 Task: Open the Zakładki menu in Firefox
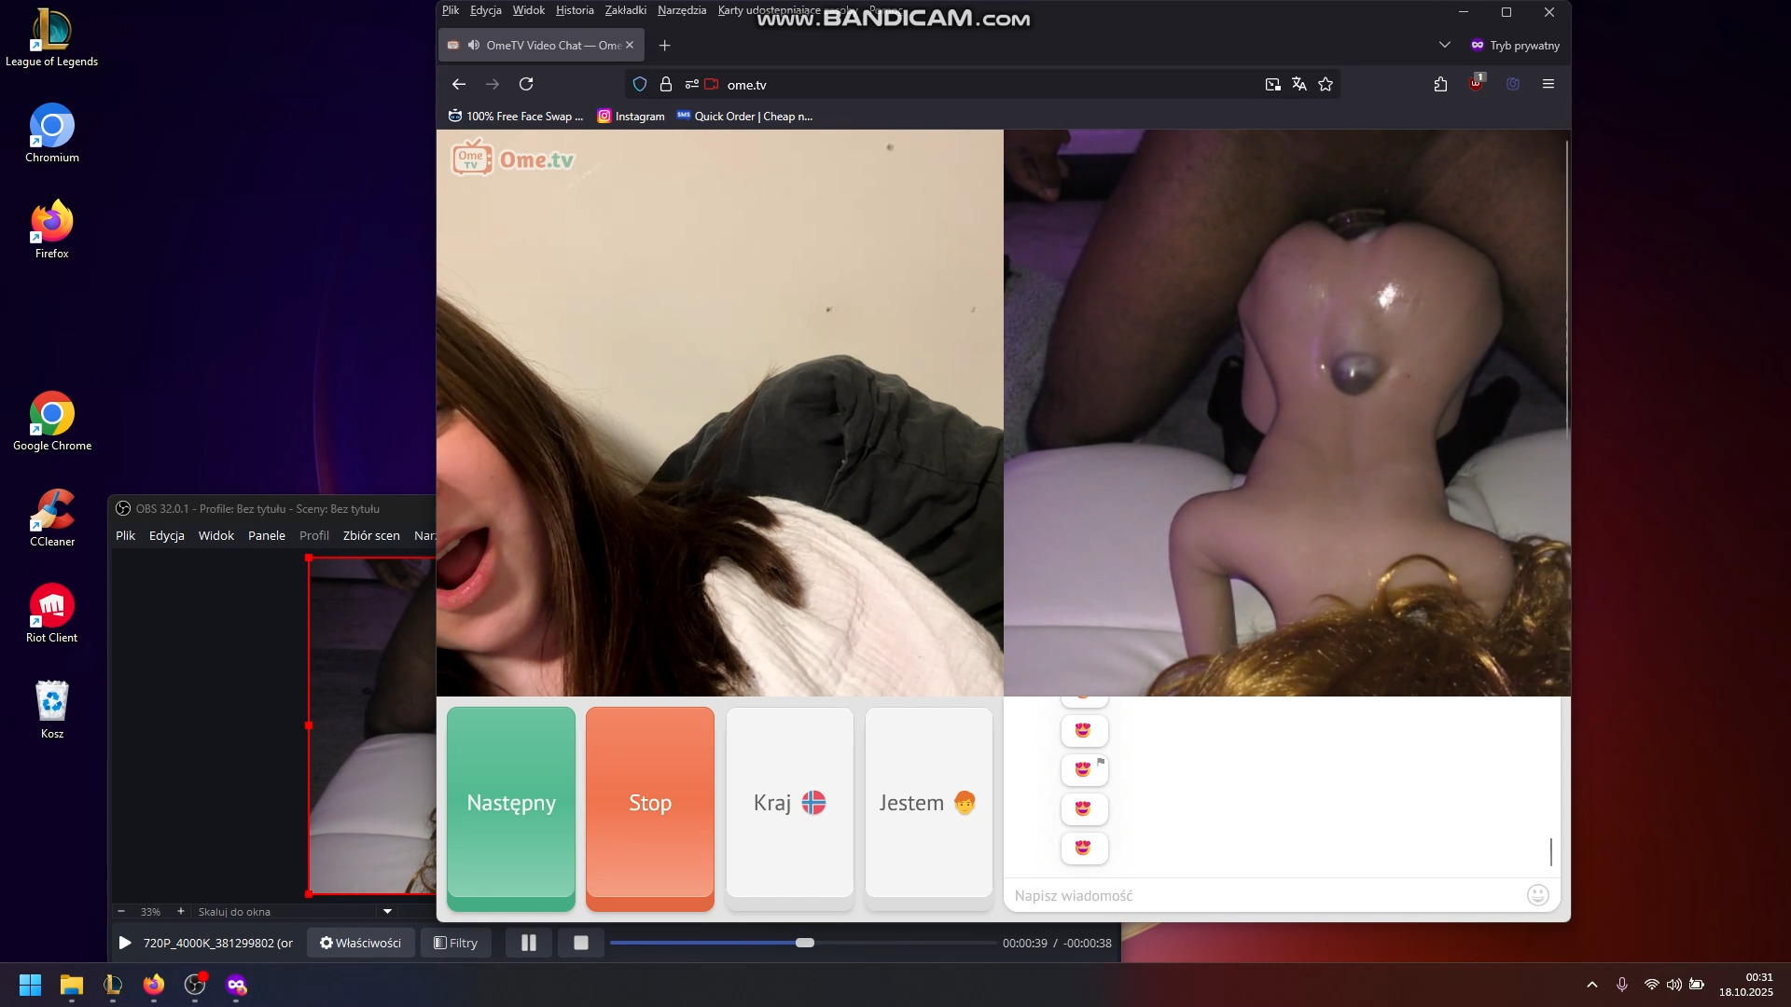625,10
